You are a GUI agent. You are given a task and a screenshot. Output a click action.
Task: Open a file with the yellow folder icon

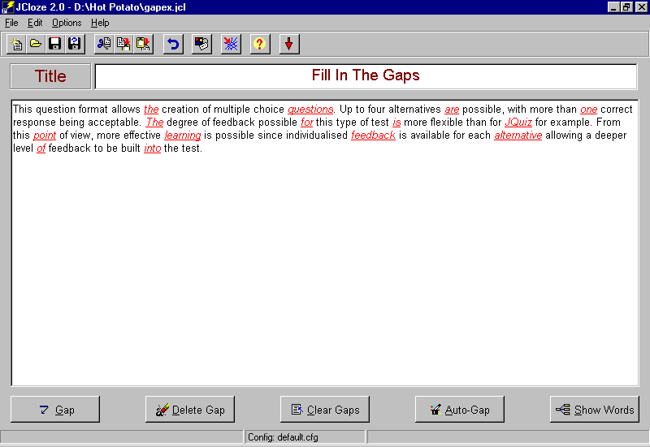click(36, 44)
